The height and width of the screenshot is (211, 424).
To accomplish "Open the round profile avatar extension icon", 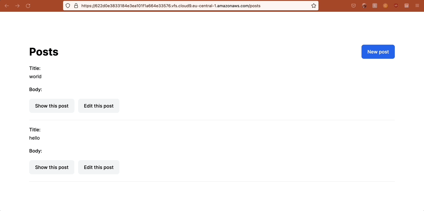I will click(364, 6).
